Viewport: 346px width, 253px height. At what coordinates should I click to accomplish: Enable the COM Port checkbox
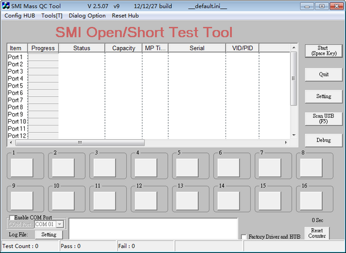click(13, 217)
